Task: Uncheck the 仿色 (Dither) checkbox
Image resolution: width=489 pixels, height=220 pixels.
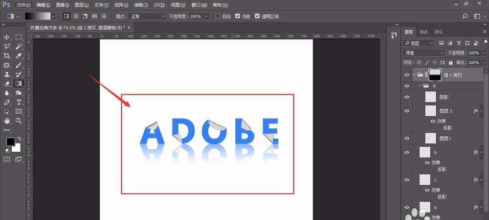Action: click(x=238, y=16)
